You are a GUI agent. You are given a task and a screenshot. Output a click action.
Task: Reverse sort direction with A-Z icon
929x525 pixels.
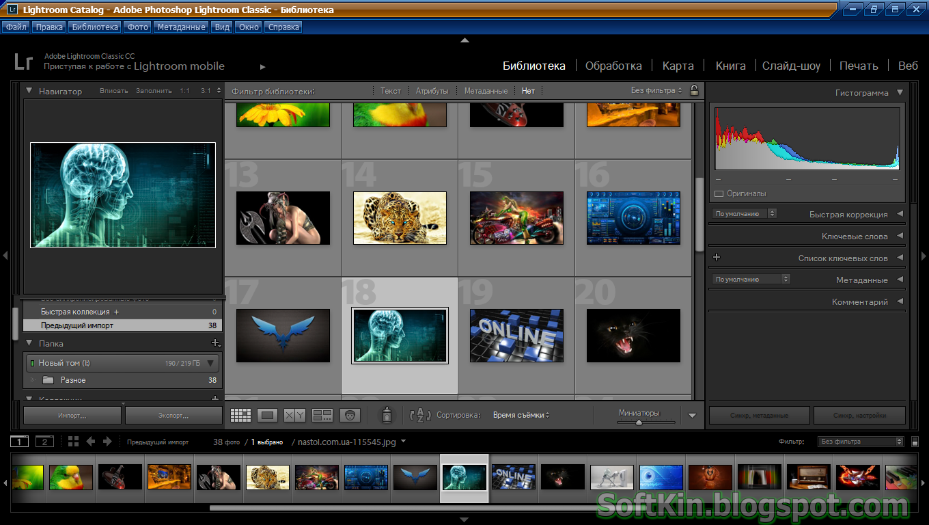click(x=420, y=415)
